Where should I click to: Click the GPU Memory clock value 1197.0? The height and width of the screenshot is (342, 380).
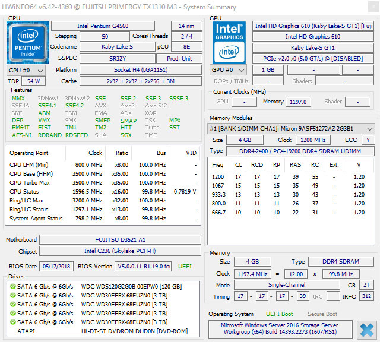coord(298,102)
